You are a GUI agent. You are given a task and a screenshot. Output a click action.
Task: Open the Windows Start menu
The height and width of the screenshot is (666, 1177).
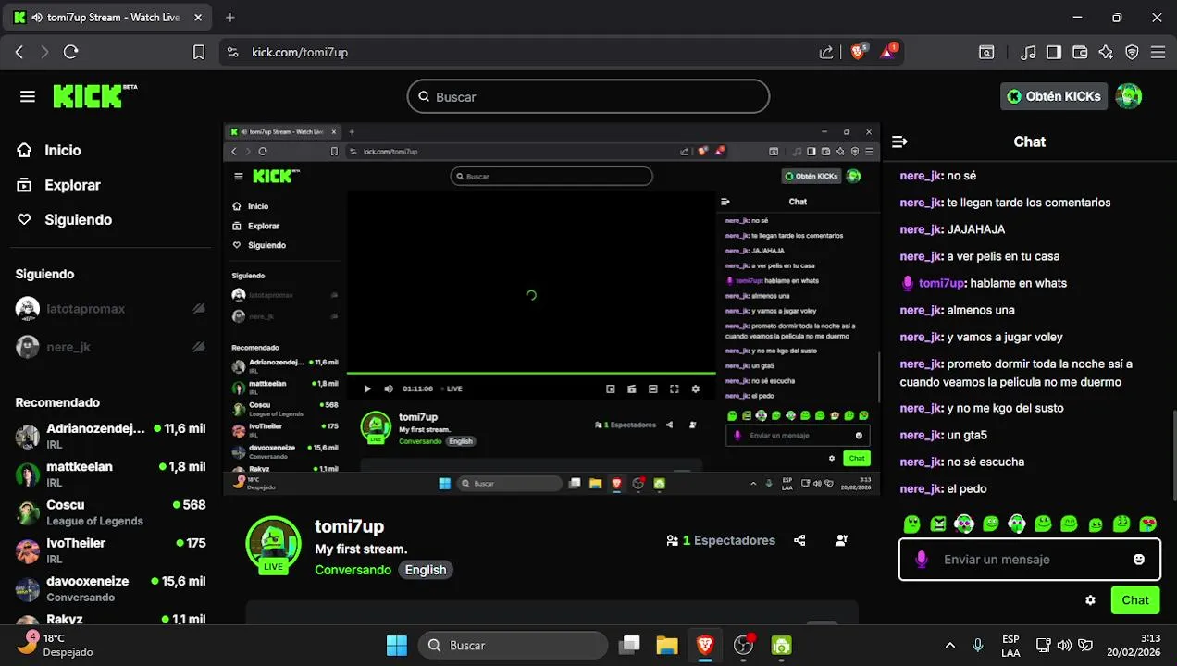pos(396,645)
